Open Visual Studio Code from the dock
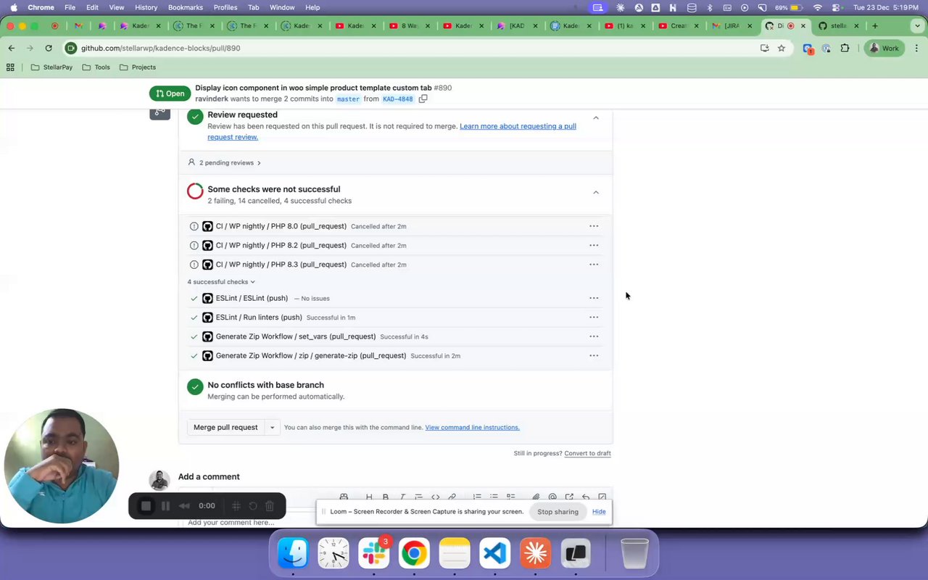Viewport: 928px width, 580px height. point(494,554)
